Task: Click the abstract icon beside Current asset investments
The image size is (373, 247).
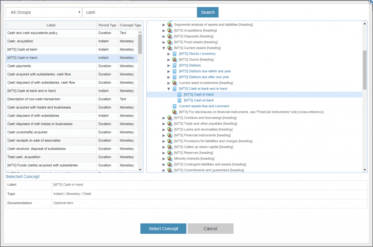Action: [174, 83]
